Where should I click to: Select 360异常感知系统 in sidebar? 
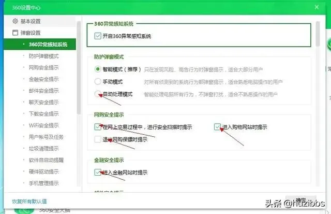coord(40,45)
